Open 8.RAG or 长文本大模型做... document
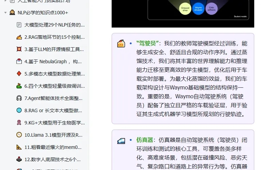 tap(53, 111)
